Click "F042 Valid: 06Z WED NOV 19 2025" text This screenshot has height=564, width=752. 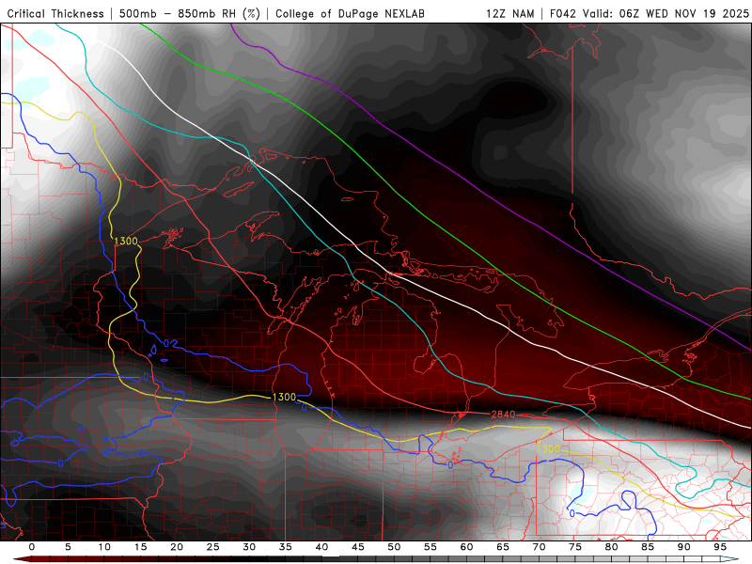point(649,13)
